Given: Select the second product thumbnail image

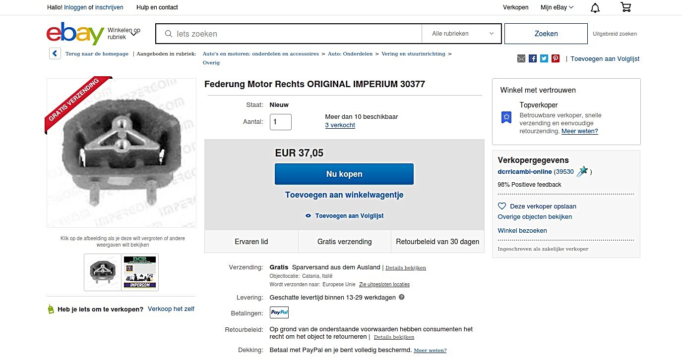Looking at the screenshot, I should [x=140, y=272].
